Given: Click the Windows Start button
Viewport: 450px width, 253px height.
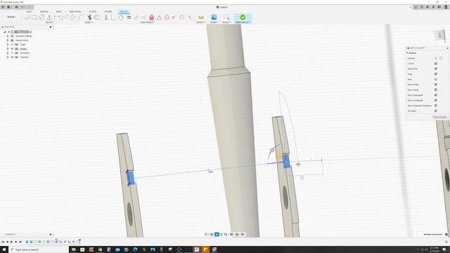Looking at the screenshot, I should tap(4, 249).
